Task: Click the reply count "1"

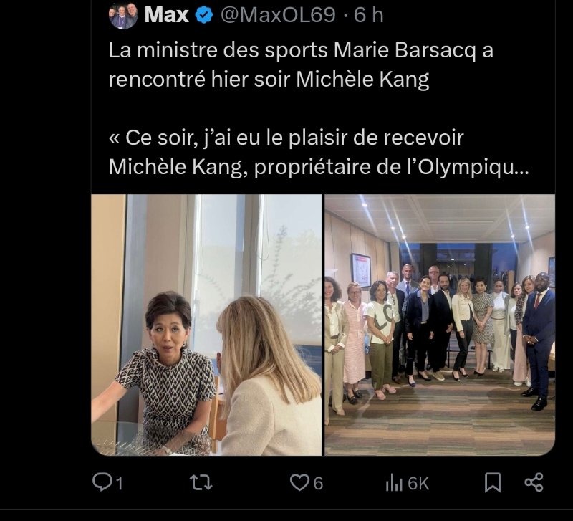Action: tap(119, 484)
